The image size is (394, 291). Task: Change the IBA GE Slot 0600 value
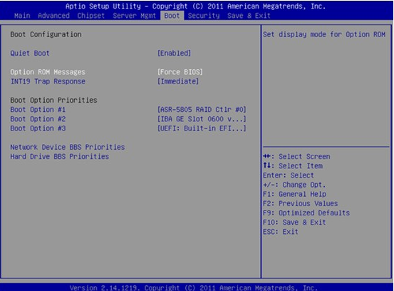tap(202, 118)
